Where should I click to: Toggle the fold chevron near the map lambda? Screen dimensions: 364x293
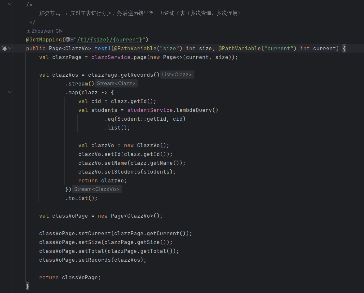point(9,92)
